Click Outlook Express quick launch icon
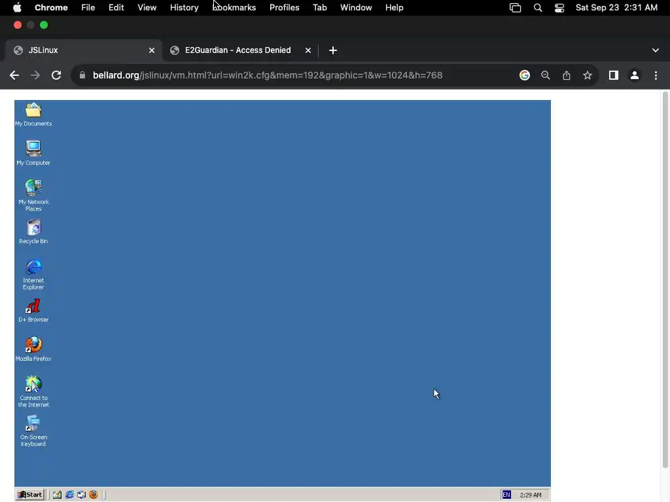 coord(81,494)
